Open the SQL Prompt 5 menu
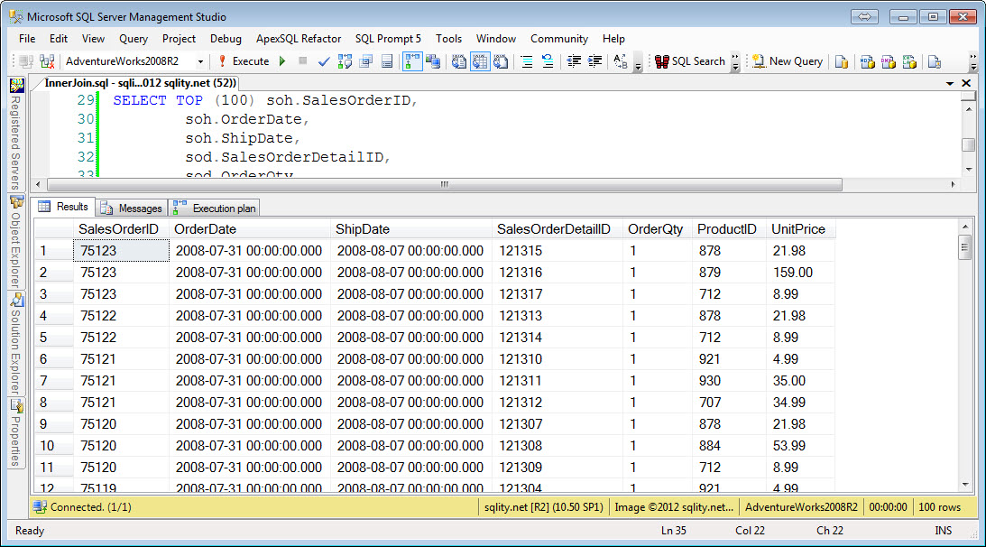The image size is (986, 547). click(x=388, y=39)
